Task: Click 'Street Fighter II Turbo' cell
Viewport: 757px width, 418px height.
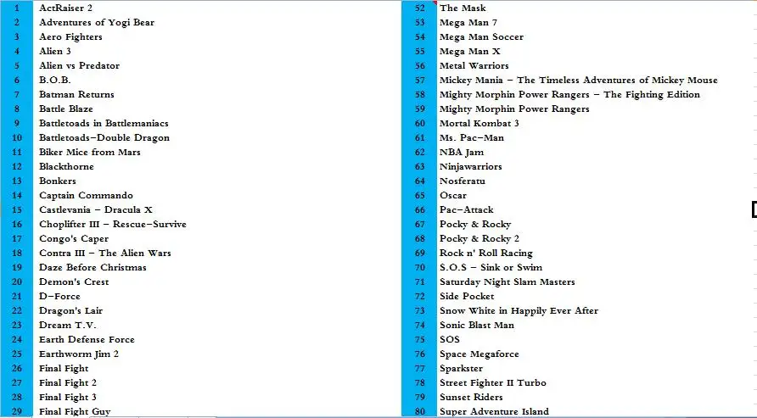Action: point(492,384)
